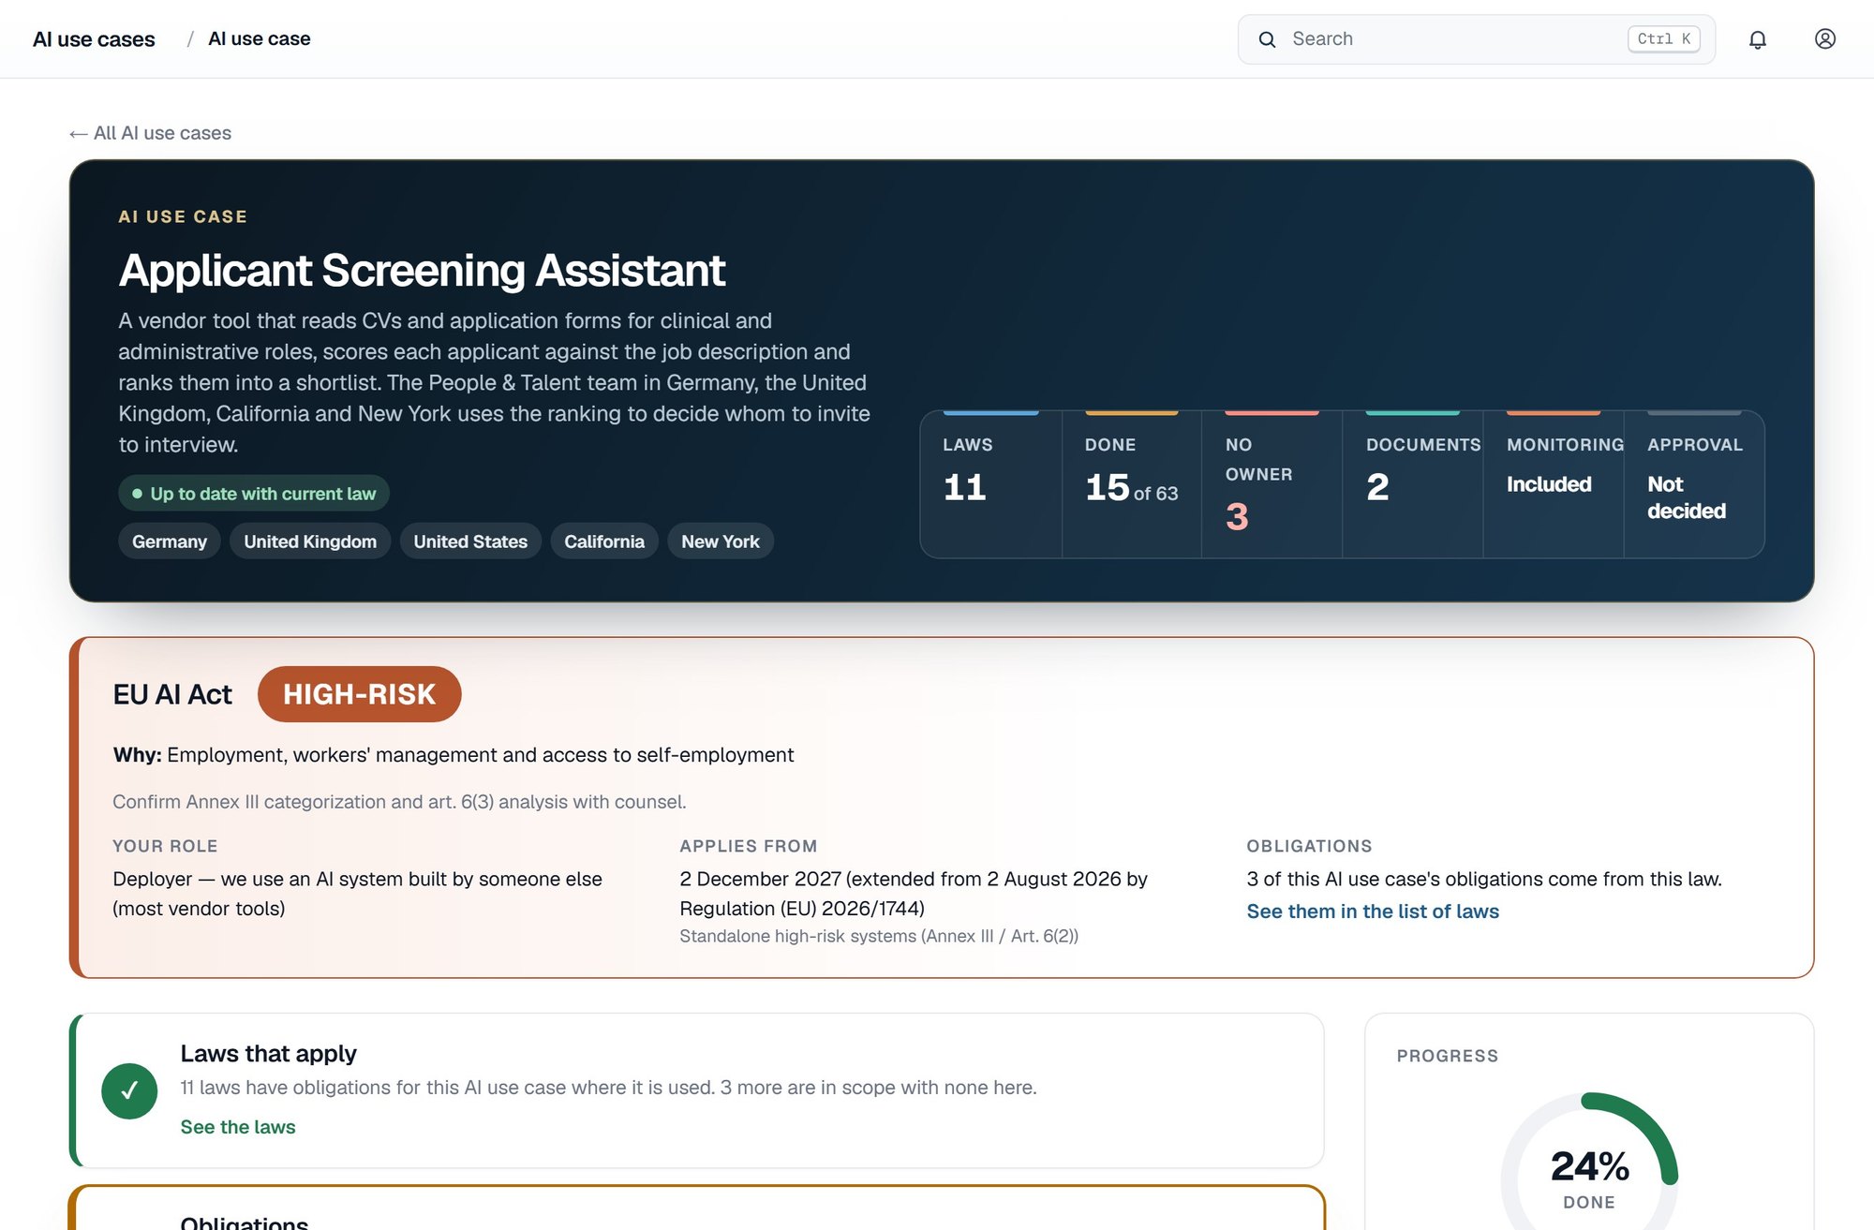Click Up to date with current law badge
Screen dimensions: 1874x1230
coord(254,494)
